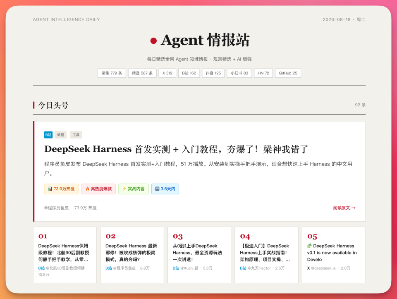Select the 精选 587 条 filter chip
The width and height of the screenshot is (397, 299).
click(142, 73)
